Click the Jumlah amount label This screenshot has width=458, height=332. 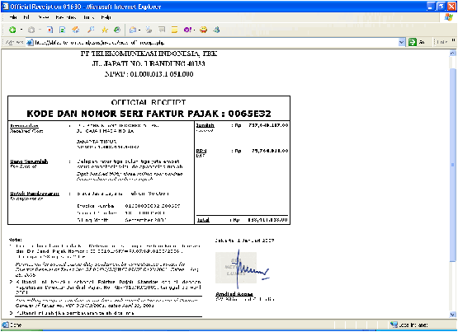point(205,125)
